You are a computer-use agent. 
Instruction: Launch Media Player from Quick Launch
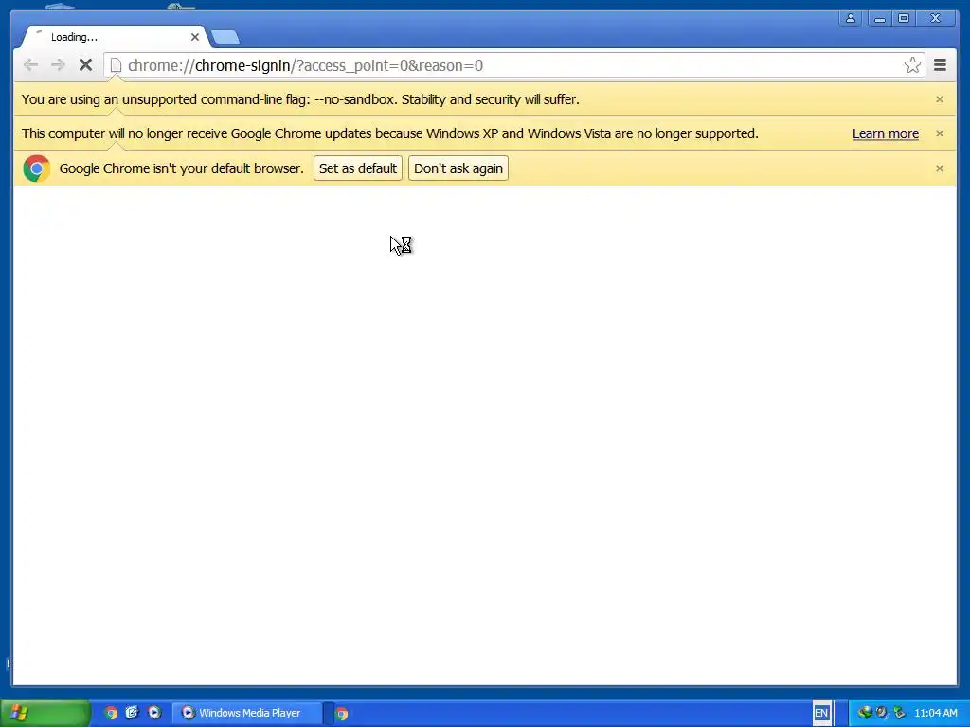(x=154, y=713)
